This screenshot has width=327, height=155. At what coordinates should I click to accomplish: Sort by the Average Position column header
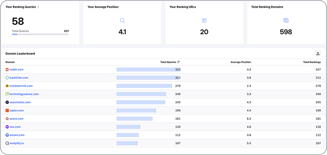[x=241, y=62]
